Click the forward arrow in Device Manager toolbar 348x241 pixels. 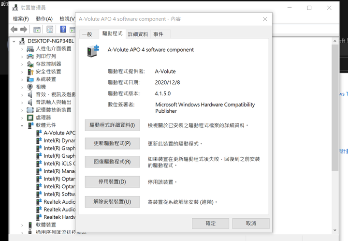click(24, 30)
